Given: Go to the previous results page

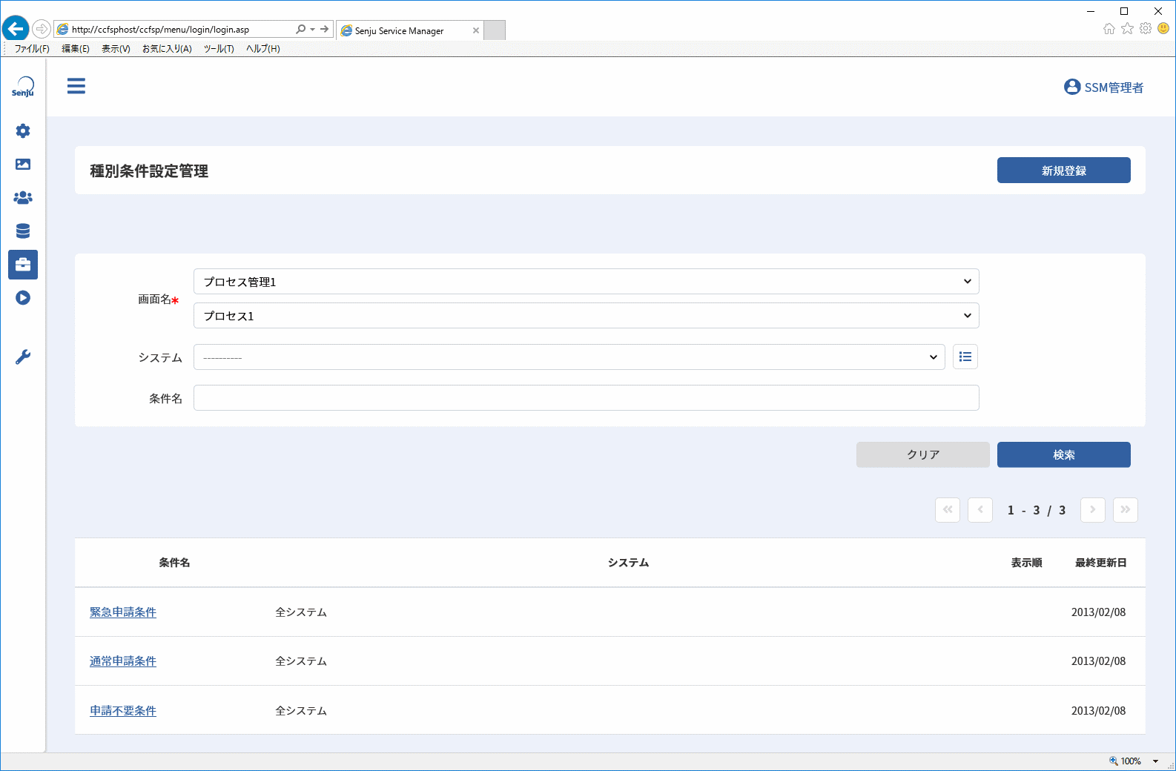Looking at the screenshot, I should point(980,510).
